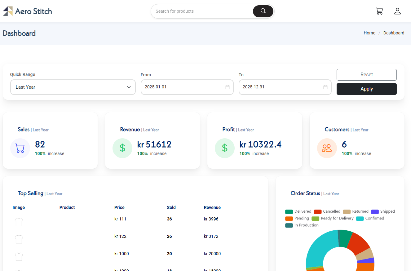This screenshot has height=271, width=411.
Task: Click the Profit card dollar icon
Action: tap(225, 148)
